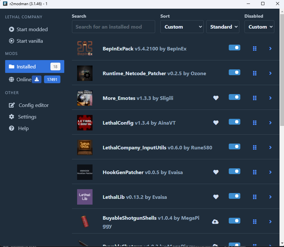Click the drag handle icon for HookGenPatcher
Image resolution: width=284 pixels, height=247 pixels.
tap(255, 172)
